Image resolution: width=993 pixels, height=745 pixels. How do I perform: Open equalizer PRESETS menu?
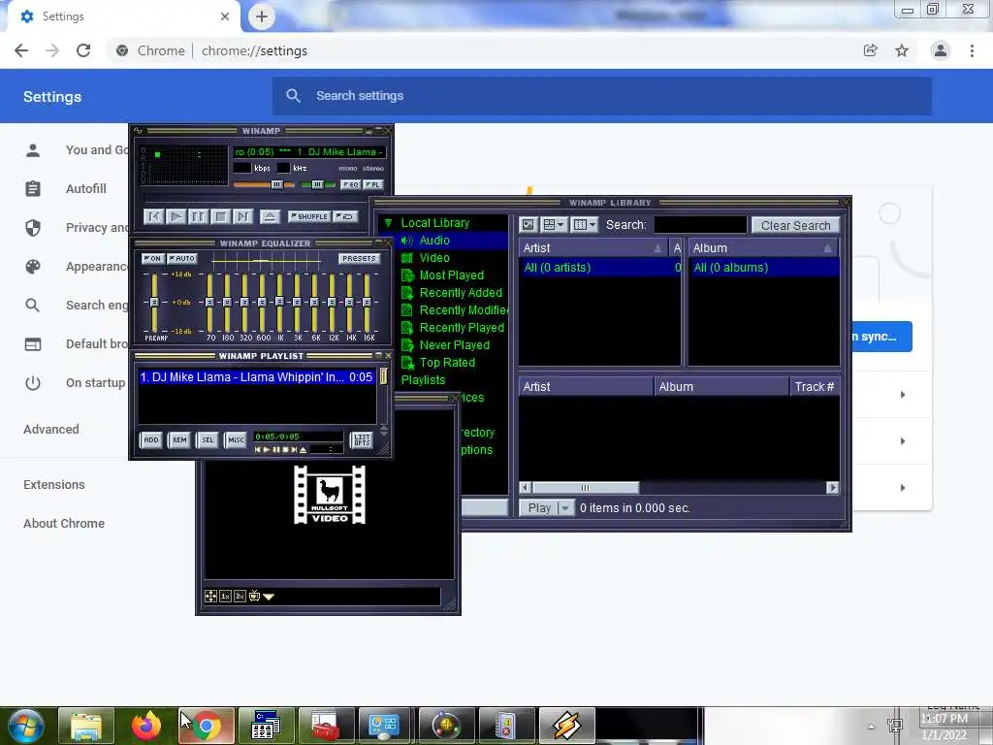pos(359,258)
